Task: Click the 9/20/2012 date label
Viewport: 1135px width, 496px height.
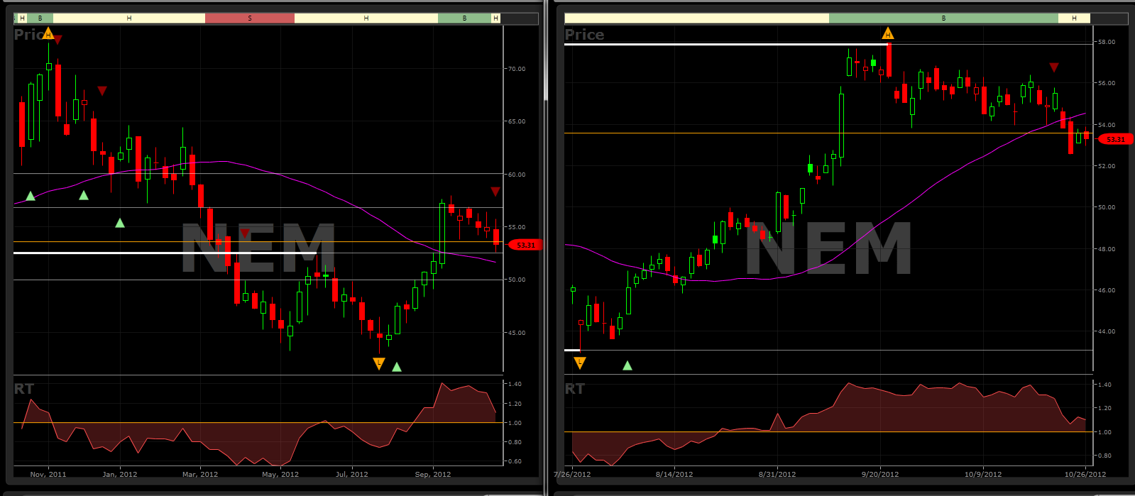Action: (x=880, y=474)
